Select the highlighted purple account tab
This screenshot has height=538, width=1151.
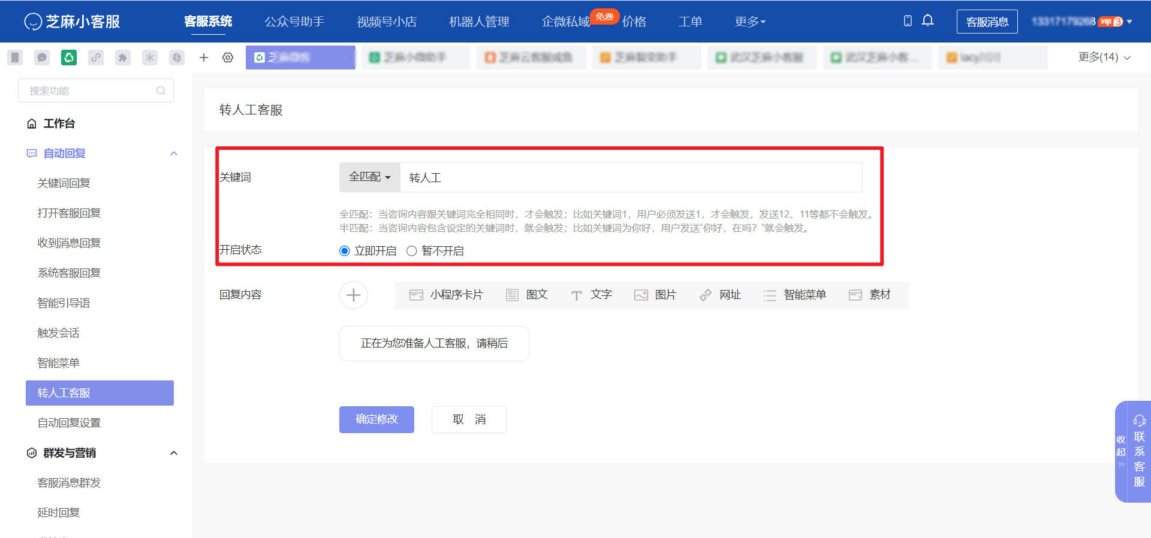coord(300,58)
